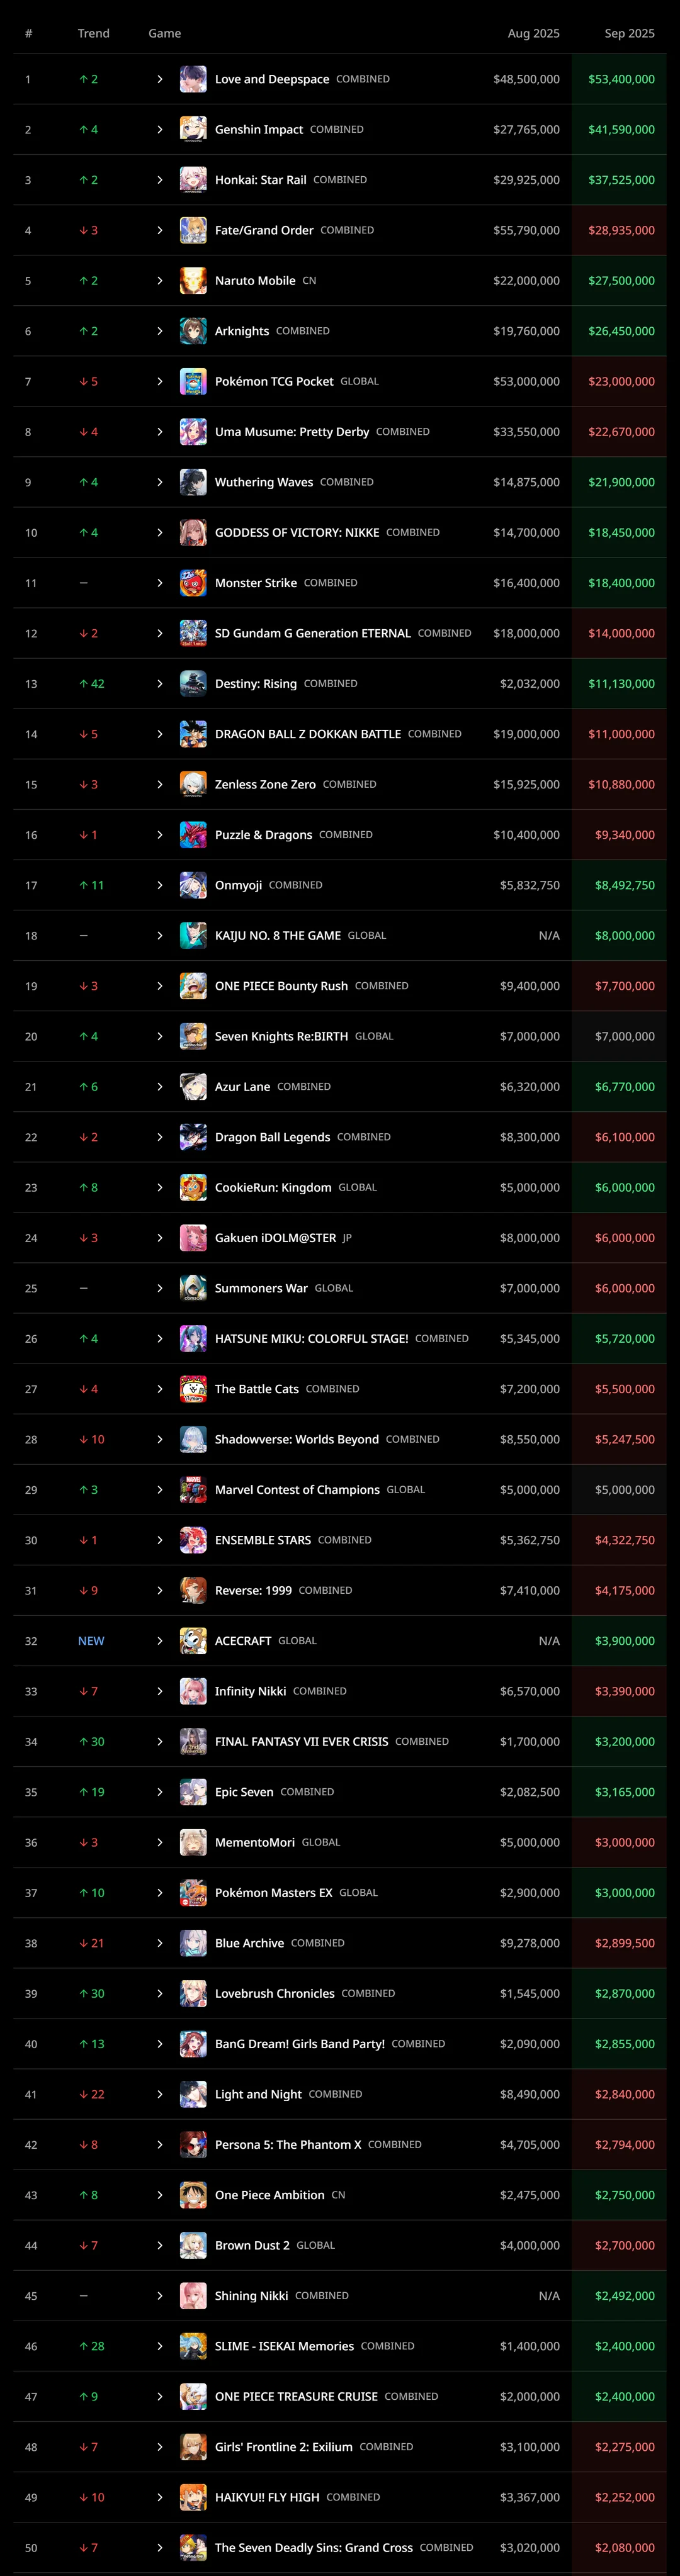Click the NEW trend label for ACECRAFT

coord(91,1641)
